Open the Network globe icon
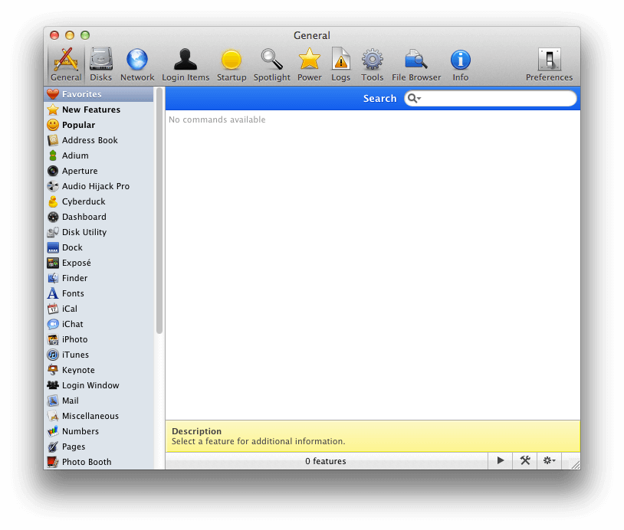This screenshot has width=624, height=530. pos(137,64)
